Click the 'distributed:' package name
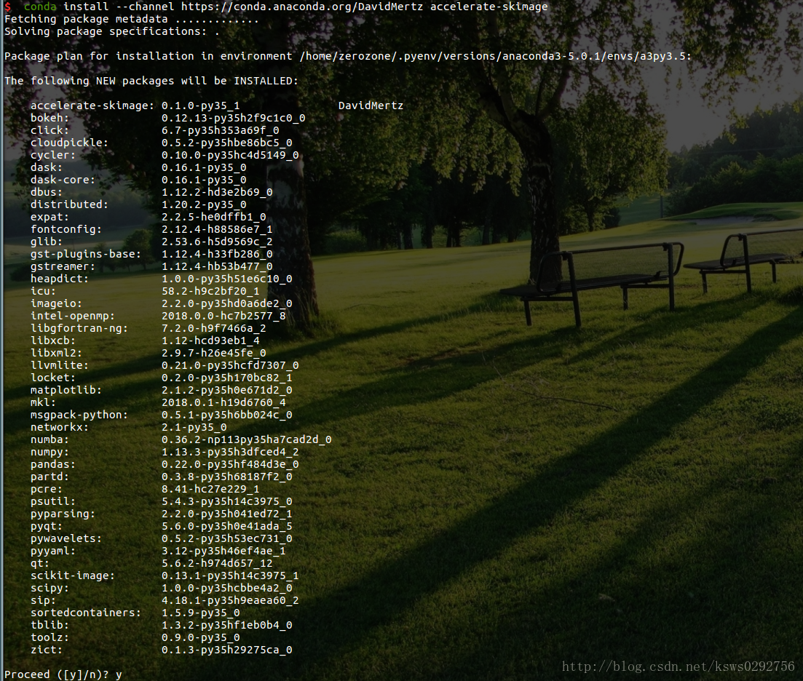 click(x=69, y=204)
